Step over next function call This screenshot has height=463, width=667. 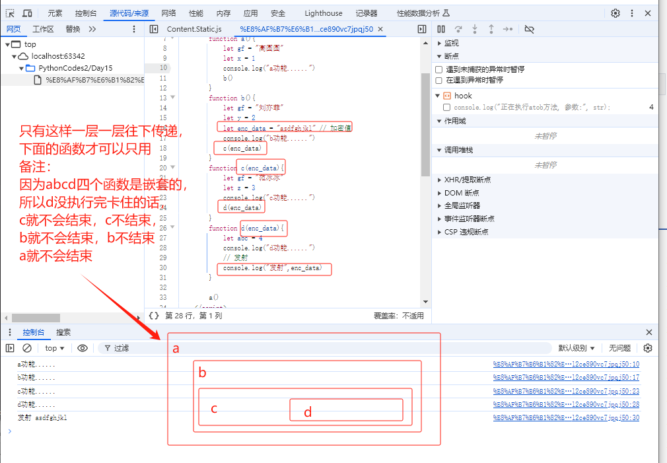click(x=458, y=29)
